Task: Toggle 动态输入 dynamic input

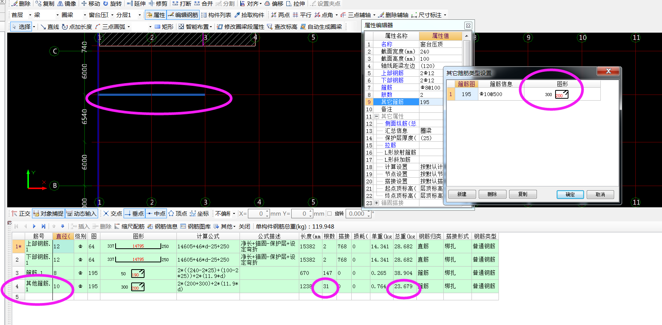Action: pos(81,213)
